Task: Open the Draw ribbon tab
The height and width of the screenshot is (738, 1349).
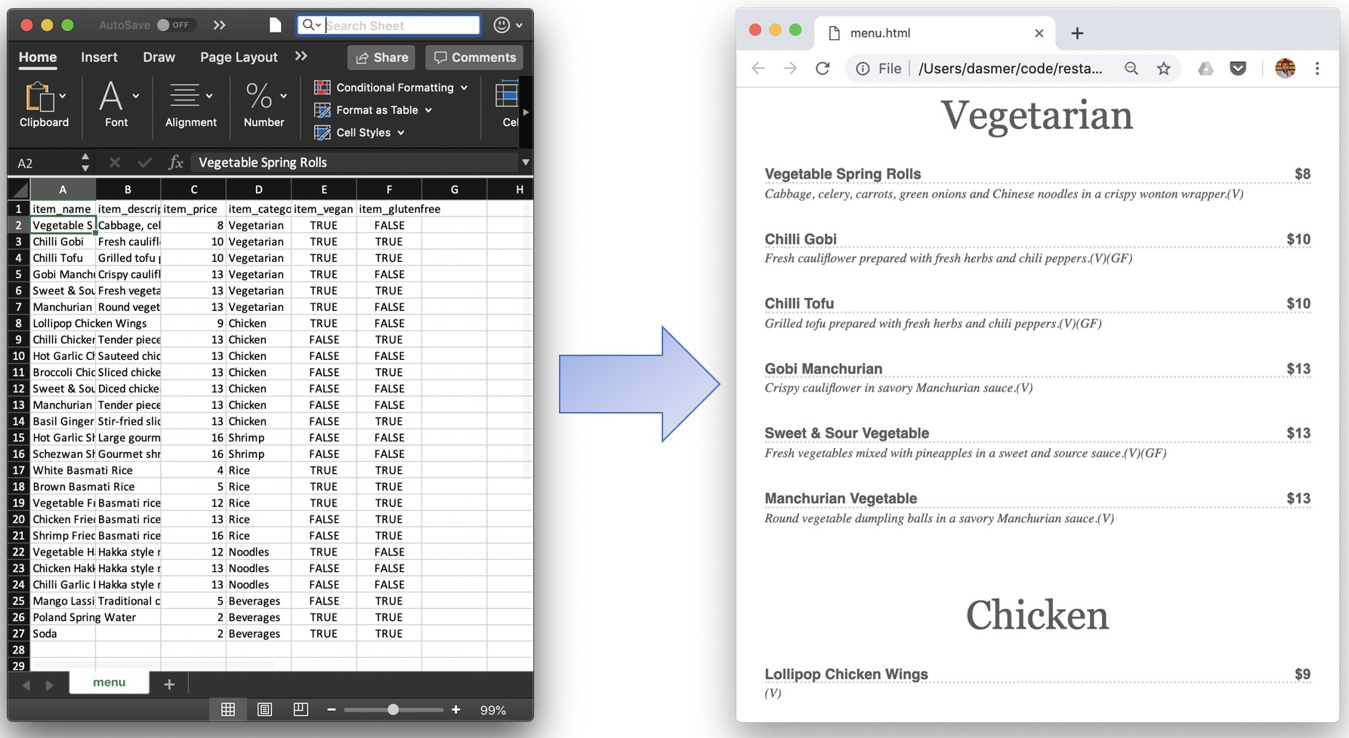Action: [159, 57]
